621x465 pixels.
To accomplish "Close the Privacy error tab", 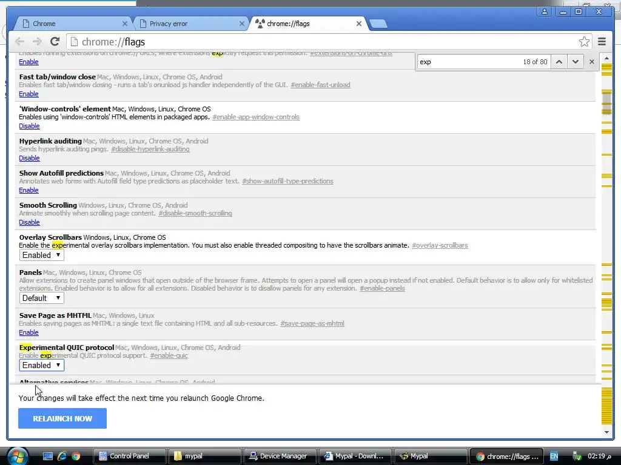I will tap(241, 24).
